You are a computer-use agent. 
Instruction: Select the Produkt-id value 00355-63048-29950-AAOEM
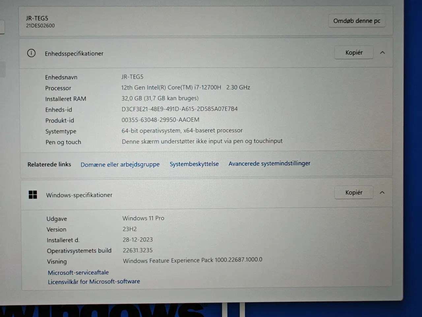161,120
